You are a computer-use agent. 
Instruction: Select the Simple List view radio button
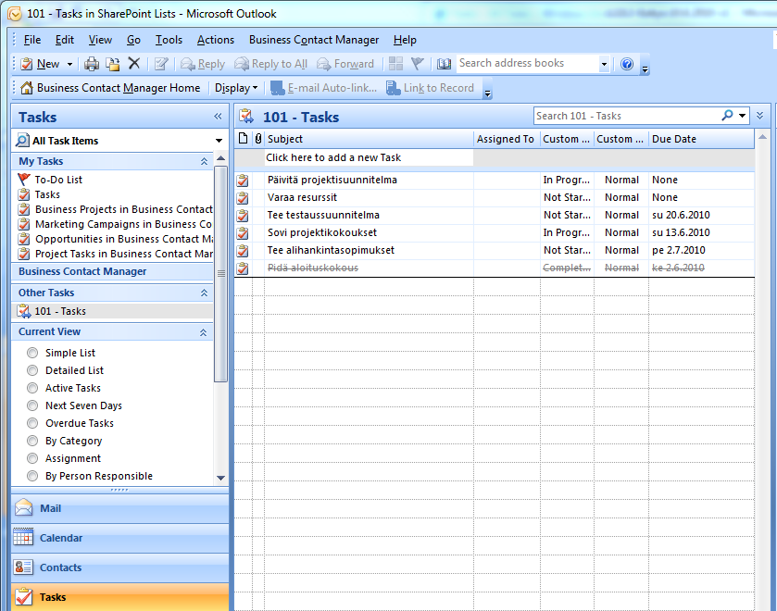click(x=32, y=353)
